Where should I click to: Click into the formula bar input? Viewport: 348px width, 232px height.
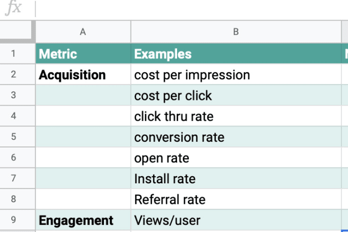pos(192,9)
